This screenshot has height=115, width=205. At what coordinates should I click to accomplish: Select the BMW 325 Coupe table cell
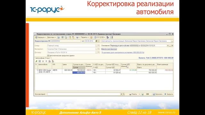pyautogui.click(x=45, y=71)
